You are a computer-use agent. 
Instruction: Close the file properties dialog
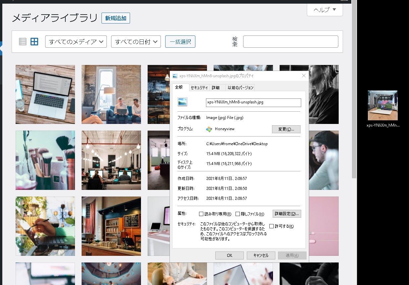[304, 76]
